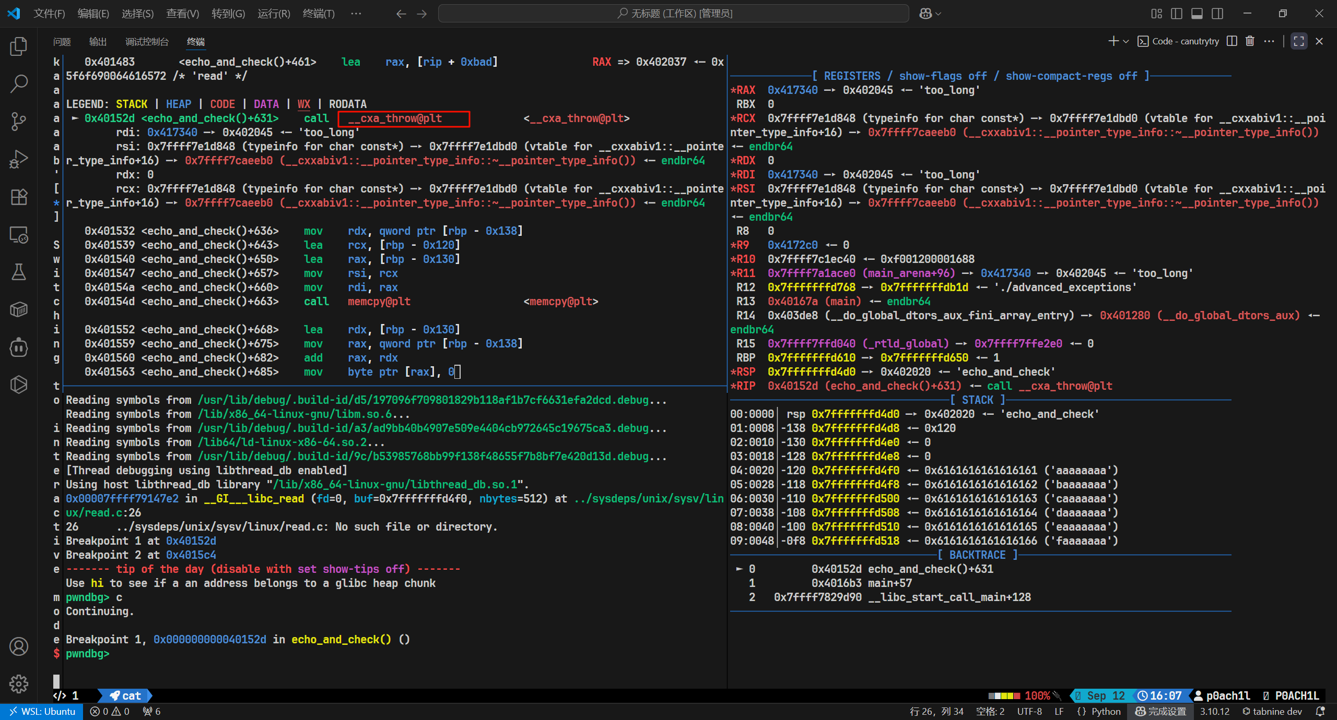Expand new terminal launch profile dropdown
This screenshot has width=1337, height=720.
[x=1126, y=41]
